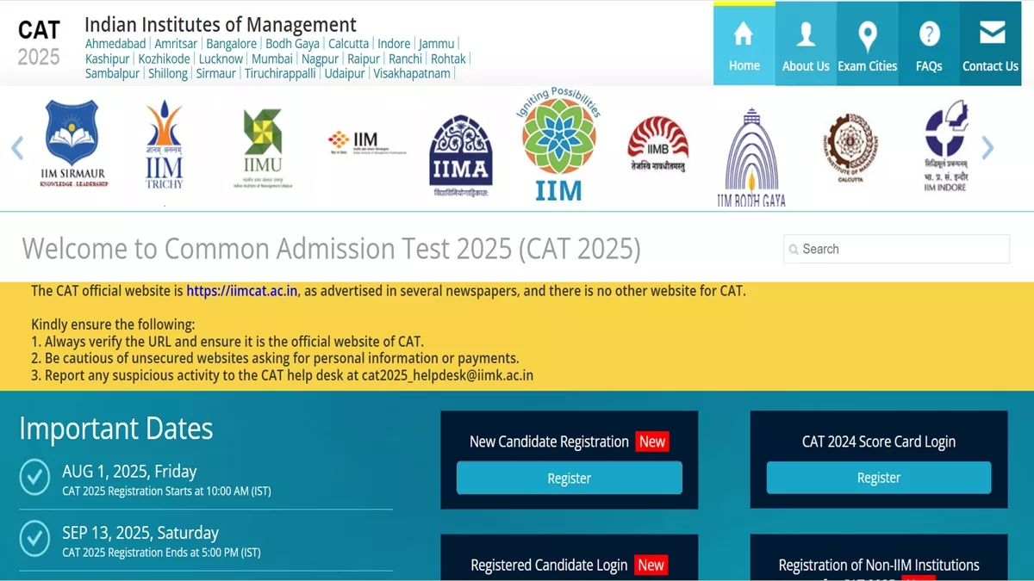Open the Mumbai institute link
Image resolution: width=1034 pixels, height=581 pixels.
click(272, 59)
